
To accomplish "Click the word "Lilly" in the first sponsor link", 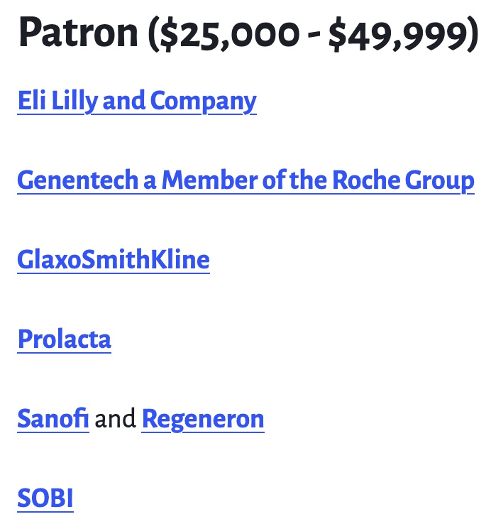I will click(x=75, y=101).
